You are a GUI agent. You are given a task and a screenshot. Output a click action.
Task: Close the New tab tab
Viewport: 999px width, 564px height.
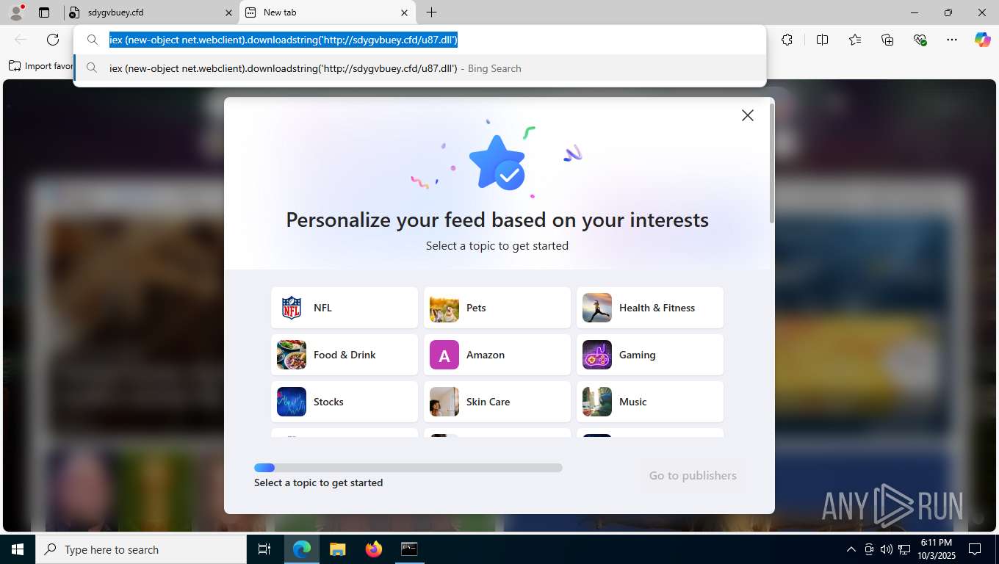pos(404,12)
